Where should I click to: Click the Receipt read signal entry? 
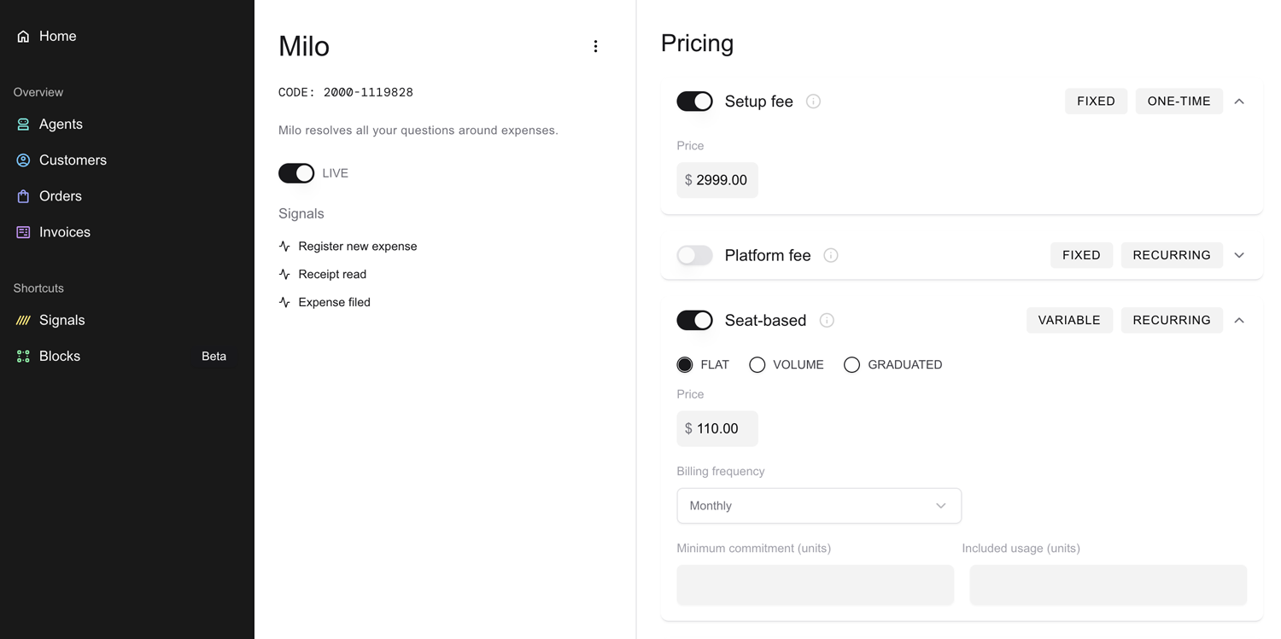[x=332, y=274]
